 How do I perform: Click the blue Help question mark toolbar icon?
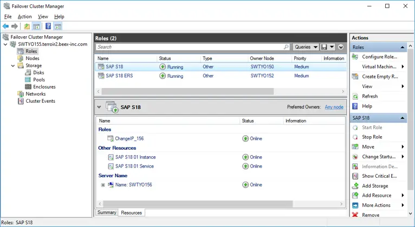pyautogui.click(x=48, y=26)
